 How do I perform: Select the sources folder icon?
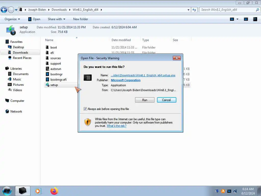pos(47,58)
